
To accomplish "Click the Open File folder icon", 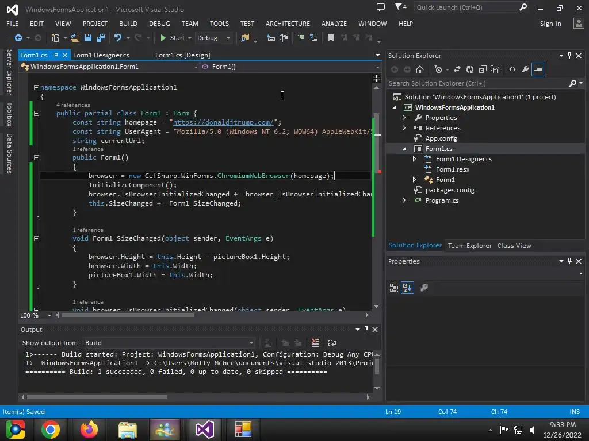I will [x=75, y=38].
